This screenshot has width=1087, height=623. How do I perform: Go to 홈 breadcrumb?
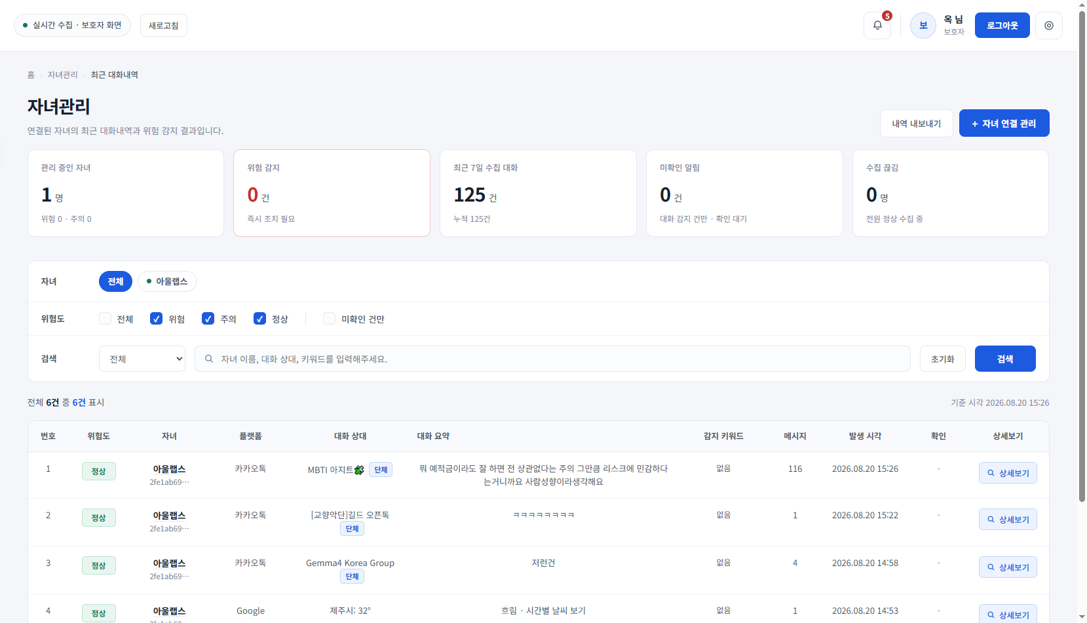[31, 75]
